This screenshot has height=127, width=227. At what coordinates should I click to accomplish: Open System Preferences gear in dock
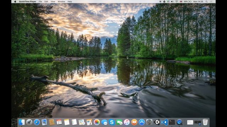click(149, 122)
